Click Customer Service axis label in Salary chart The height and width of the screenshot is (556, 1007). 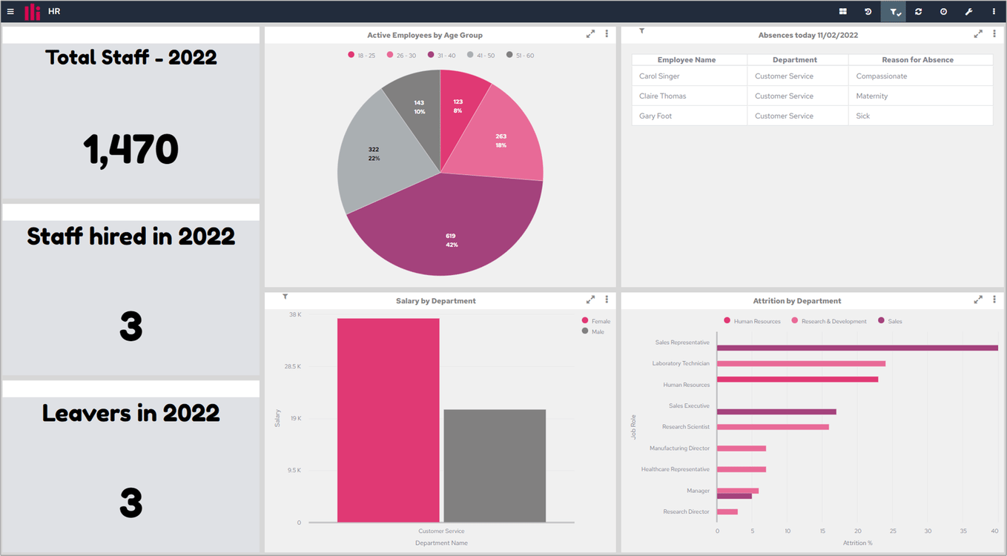point(441,531)
